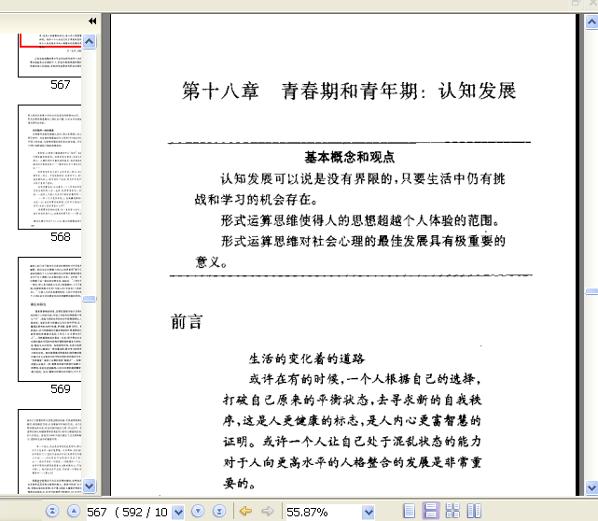The image size is (598, 521).
Task: Select facing pages layout icon
Action: click(475, 511)
